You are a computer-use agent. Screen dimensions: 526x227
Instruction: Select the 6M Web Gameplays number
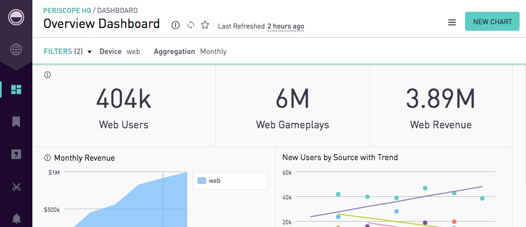tap(292, 99)
